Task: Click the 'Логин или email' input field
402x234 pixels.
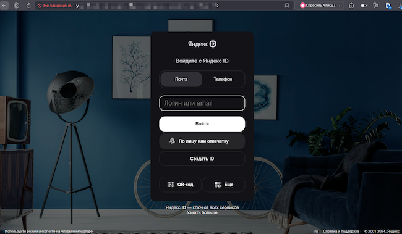Action: [x=202, y=103]
